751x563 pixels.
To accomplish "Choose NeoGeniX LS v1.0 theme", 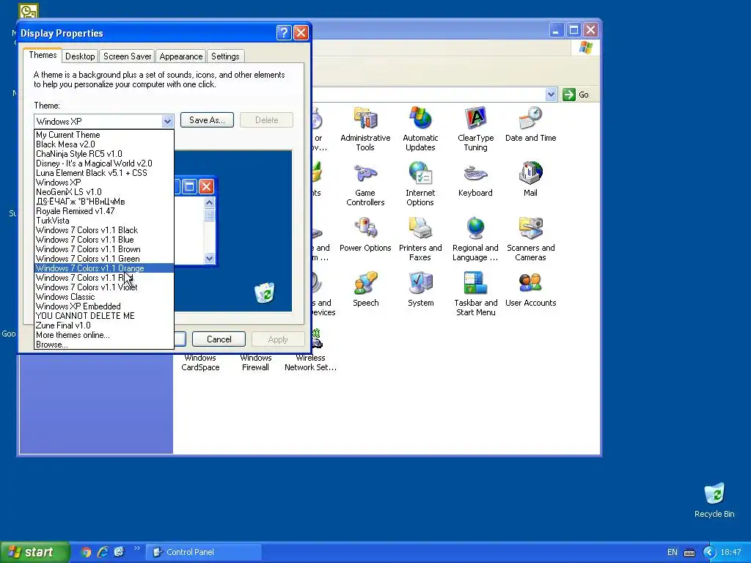I will [x=104, y=192].
